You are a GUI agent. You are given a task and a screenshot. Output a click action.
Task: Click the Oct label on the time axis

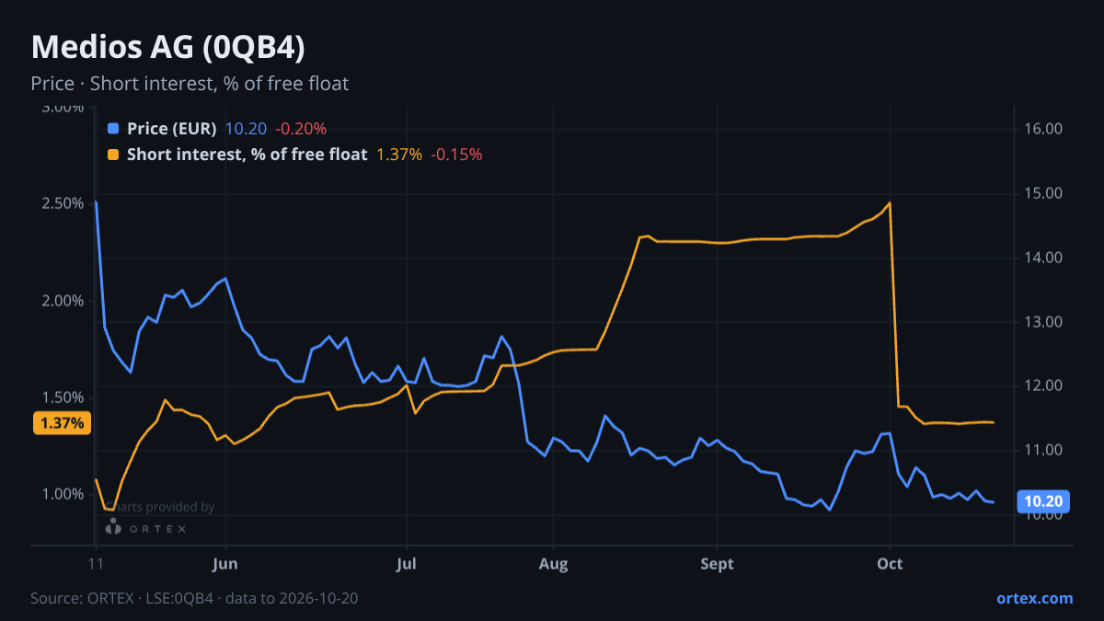890,564
